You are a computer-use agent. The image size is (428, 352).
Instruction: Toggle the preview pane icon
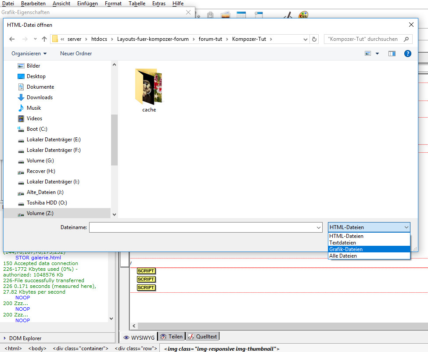pos(392,54)
